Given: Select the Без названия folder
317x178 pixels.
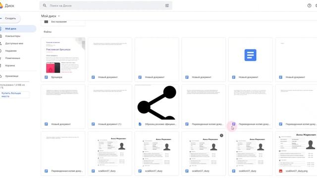Looking at the screenshot, I should coord(63,22).
